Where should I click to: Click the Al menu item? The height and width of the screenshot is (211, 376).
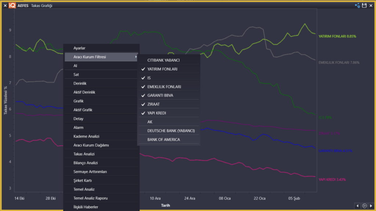click(x=75, y=66)
